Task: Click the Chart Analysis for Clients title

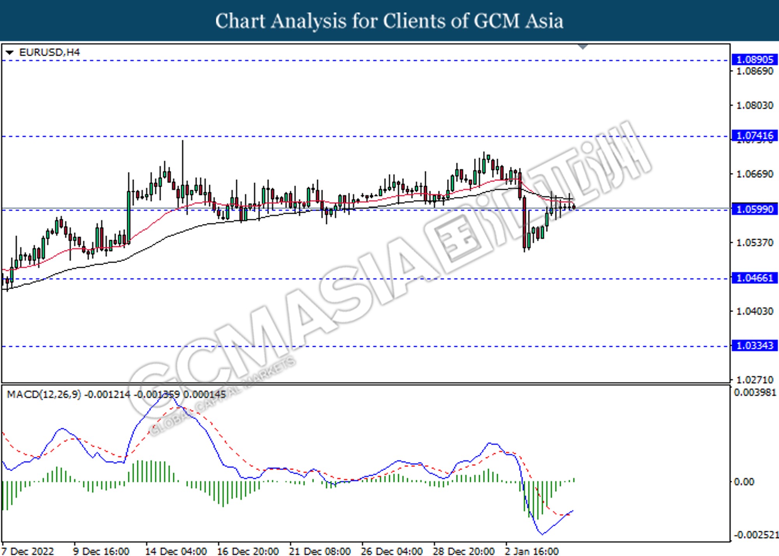Action: click(389, 21)
